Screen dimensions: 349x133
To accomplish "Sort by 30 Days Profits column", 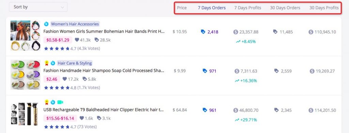I will coord(324,8).
